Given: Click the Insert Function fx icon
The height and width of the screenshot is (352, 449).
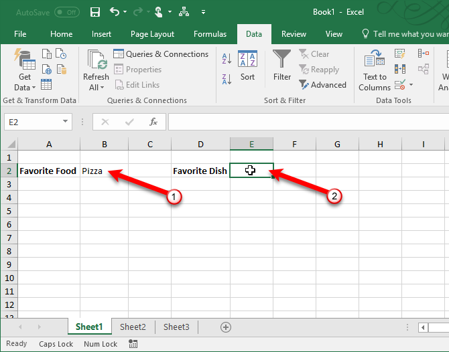Looking at the screenshot, I should (153, 122).
